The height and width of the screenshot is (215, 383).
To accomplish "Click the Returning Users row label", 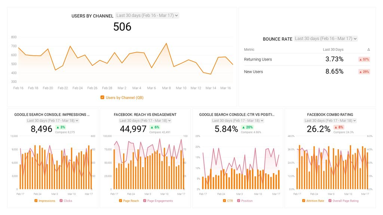I will pyautogui.click(x=258, y=59).
